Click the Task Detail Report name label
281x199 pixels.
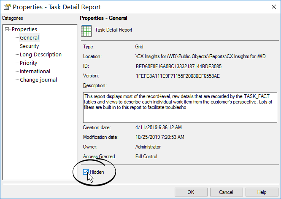[x=113, y=30]
